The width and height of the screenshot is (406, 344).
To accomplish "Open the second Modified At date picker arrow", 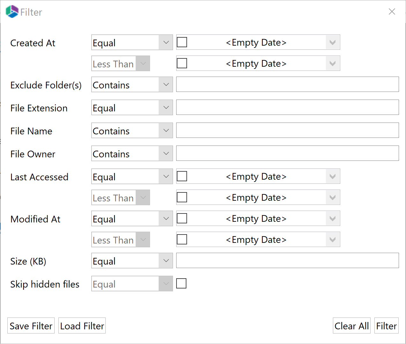I will [x=333, y=240].
